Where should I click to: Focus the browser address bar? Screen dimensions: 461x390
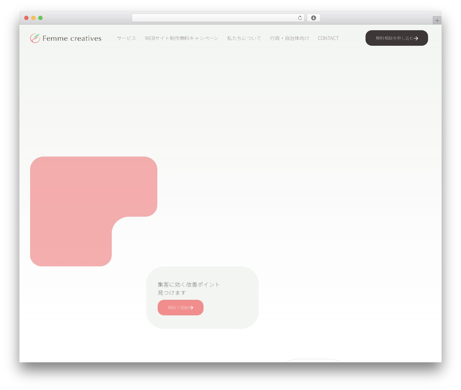pyautogui.click(x=218, y=18)
